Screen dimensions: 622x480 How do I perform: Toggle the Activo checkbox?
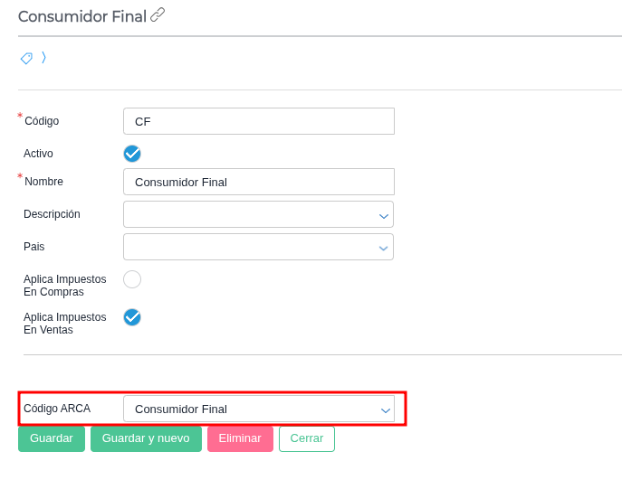[x=132, y=154]
